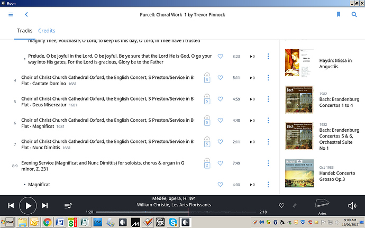Image resolution: width=365 pixels, height=228 pixels.
Task: Favorite the Cantate Domino track
Action: pos(220,78)
